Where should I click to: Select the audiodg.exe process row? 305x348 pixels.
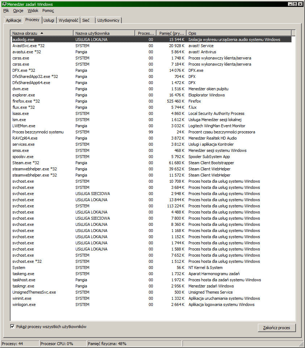(151, 40)
